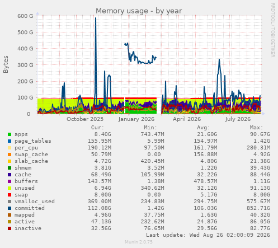Image resolution: width=278 pixels, height=248 pixels.
Task: Click the 'buffers' legend label
Action: point(26,181)
